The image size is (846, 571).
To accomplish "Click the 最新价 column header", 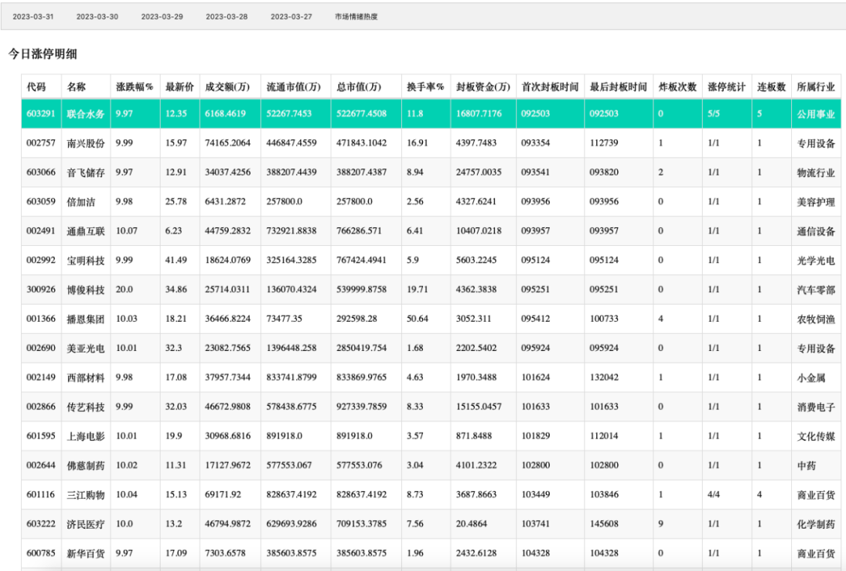I will (179, 87).
